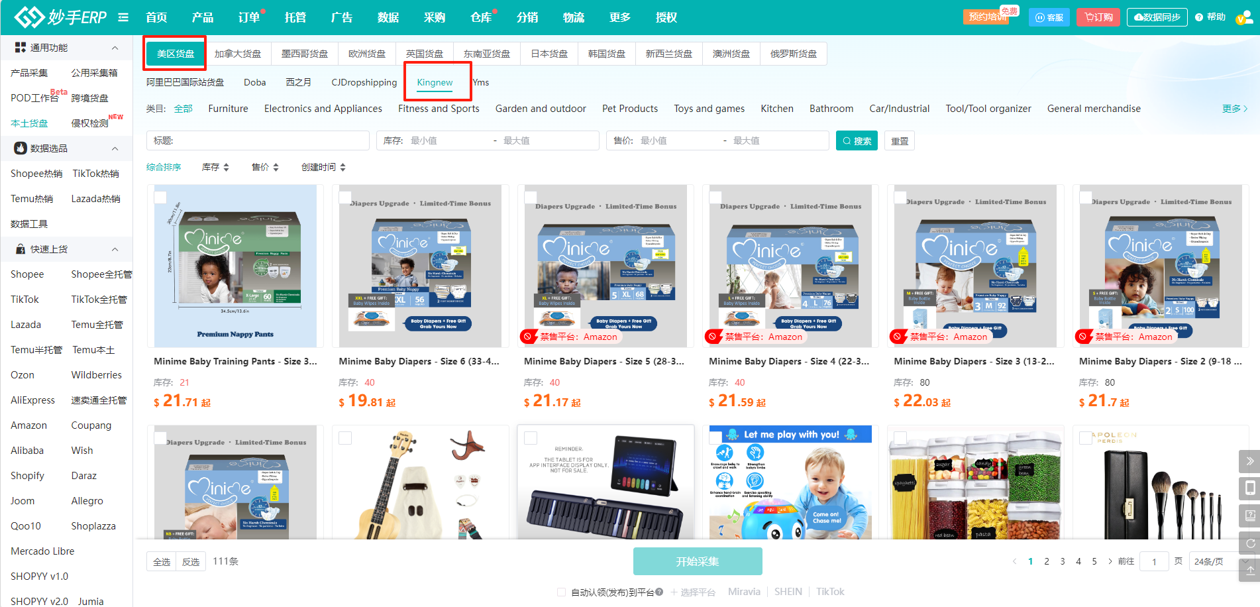Viewport: 1260px width, 607px height.
Task: Filter by Pet Products category
Action: coord(630,109)
